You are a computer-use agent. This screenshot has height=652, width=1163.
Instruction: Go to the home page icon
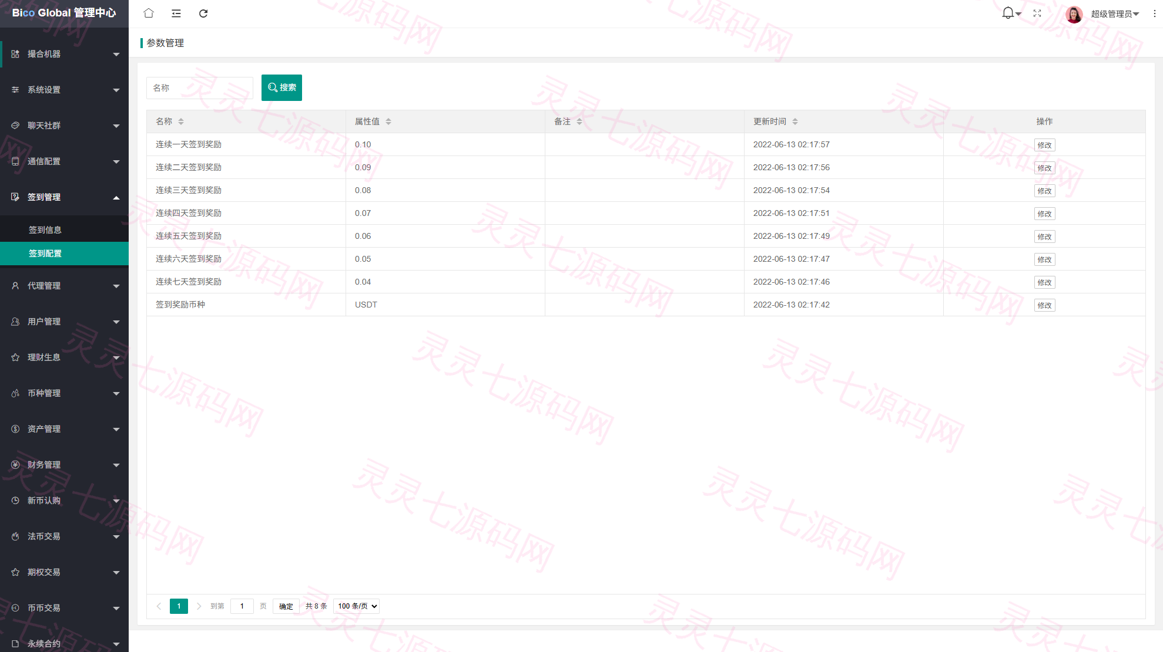click(149, 13)
